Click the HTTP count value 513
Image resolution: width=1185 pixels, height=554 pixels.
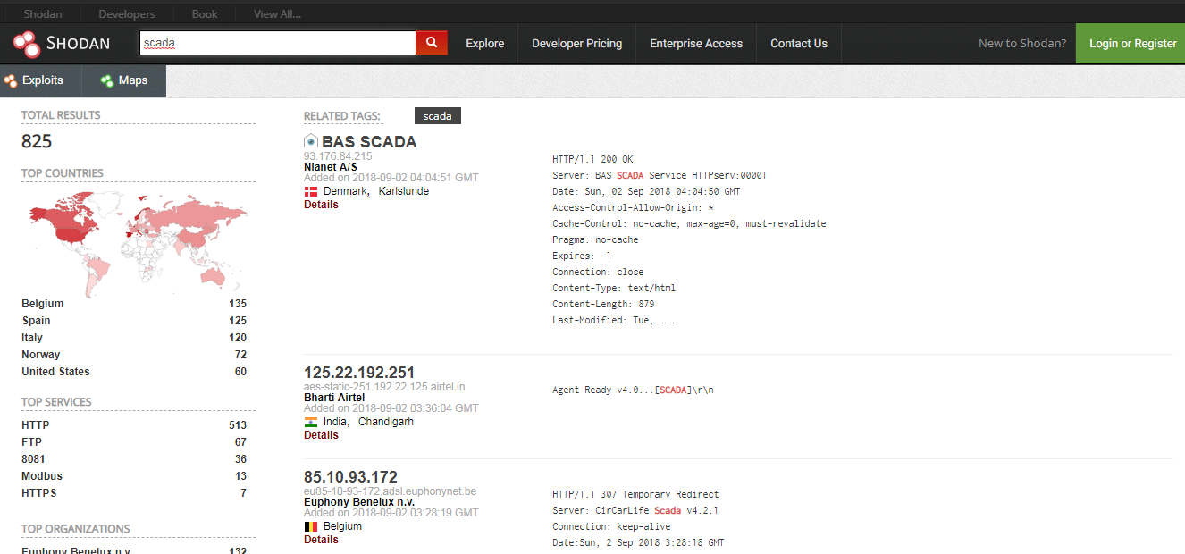238,425
